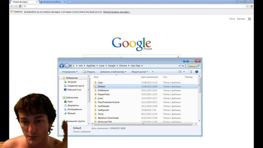Open the Почта link
The image size is (263, 148).
[x=232, y=19]
